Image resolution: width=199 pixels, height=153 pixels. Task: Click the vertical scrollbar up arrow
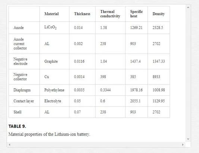coord(188,7)
